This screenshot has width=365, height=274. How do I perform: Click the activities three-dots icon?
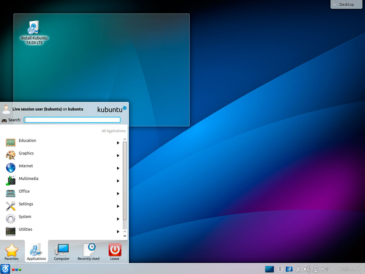tap(16, 269)
